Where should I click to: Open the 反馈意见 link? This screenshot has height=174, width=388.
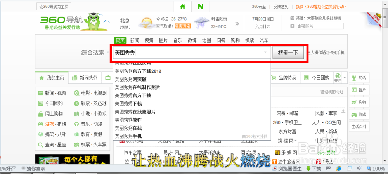coord(281,7)
